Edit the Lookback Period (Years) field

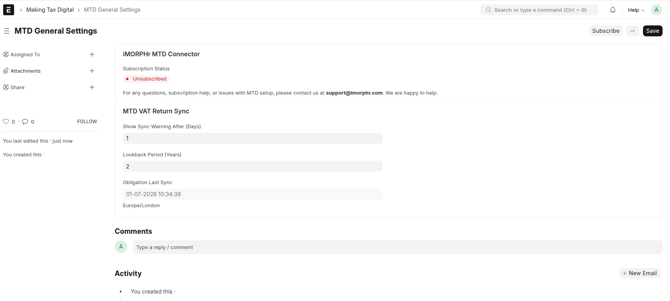pyautogui.click(x=253, y=166)
